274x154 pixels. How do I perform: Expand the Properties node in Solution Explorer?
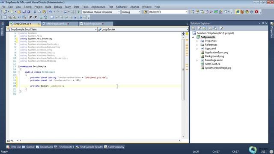pyautogui.click(x=197, y=41)
